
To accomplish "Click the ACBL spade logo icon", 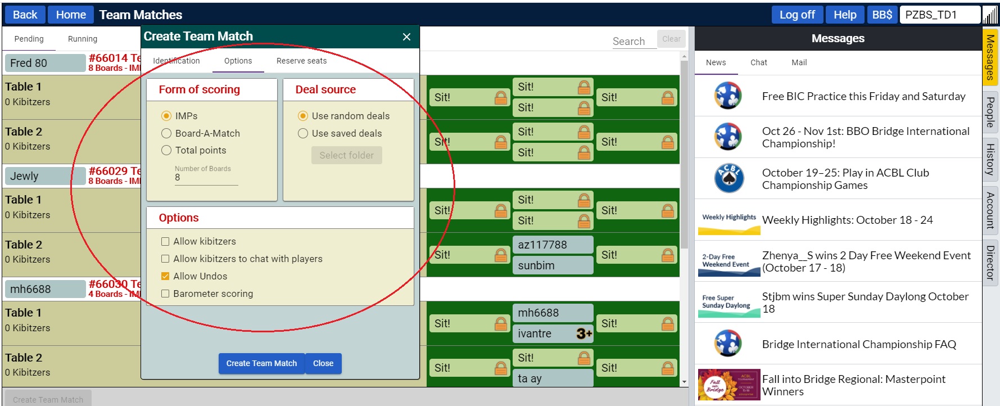I will pos(728,178).
